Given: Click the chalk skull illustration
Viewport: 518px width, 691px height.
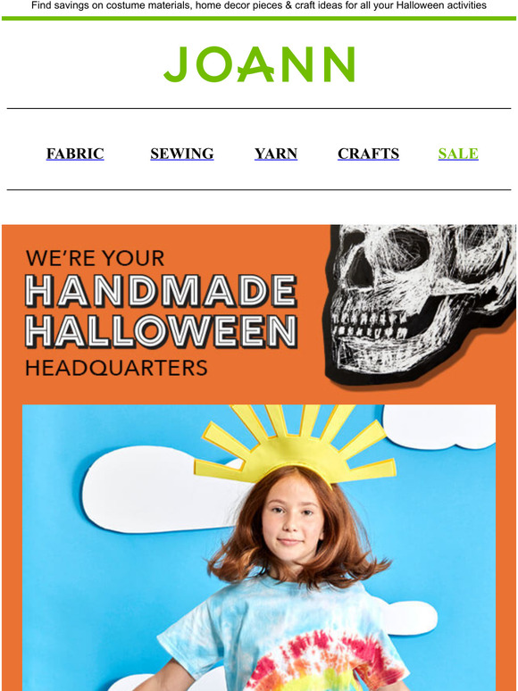Looking at the screenshot, I should [419, 302].
